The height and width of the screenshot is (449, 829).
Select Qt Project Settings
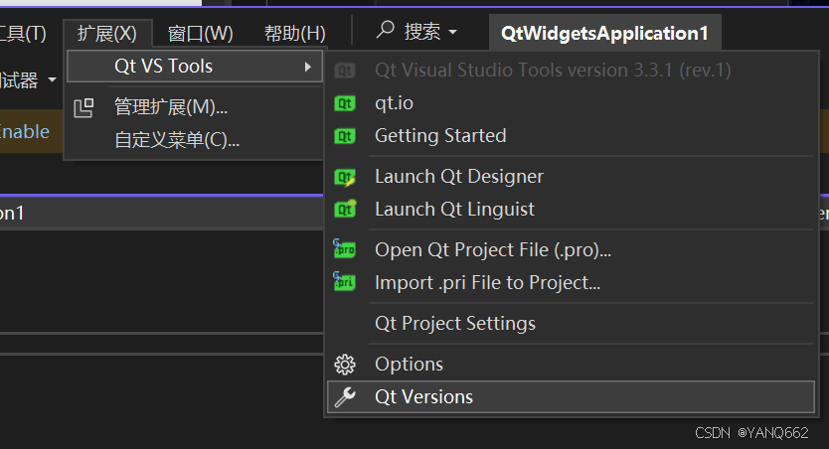pos(571,323)
